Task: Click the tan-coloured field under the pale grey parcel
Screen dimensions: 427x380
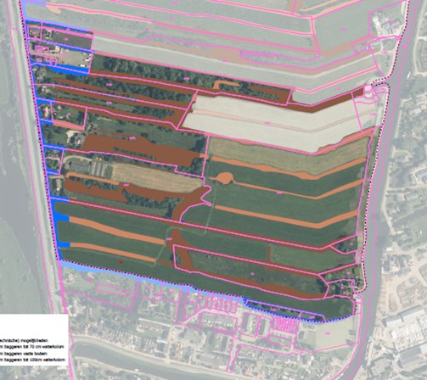Action: tap(289, 155)
